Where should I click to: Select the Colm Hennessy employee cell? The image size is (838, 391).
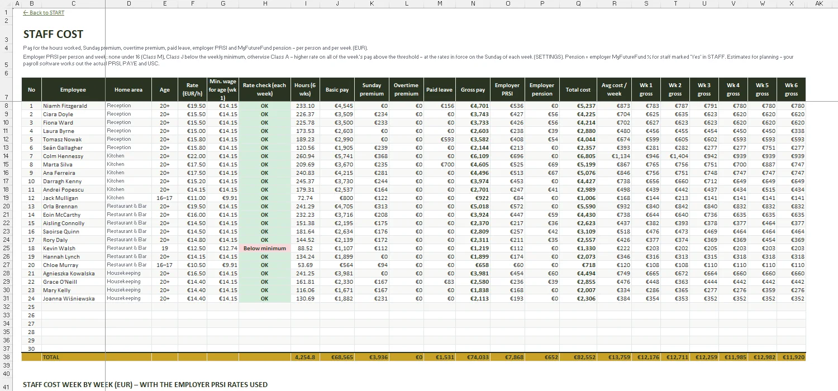click(73, 156)
